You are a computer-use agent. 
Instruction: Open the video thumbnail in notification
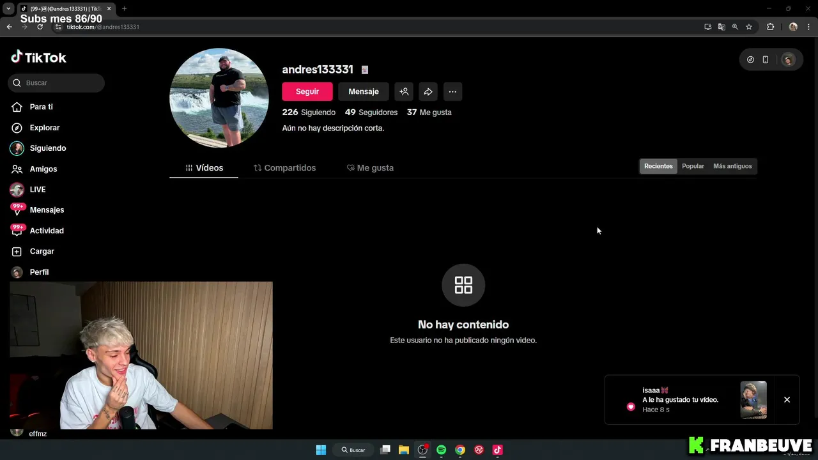tap(753, 400)
